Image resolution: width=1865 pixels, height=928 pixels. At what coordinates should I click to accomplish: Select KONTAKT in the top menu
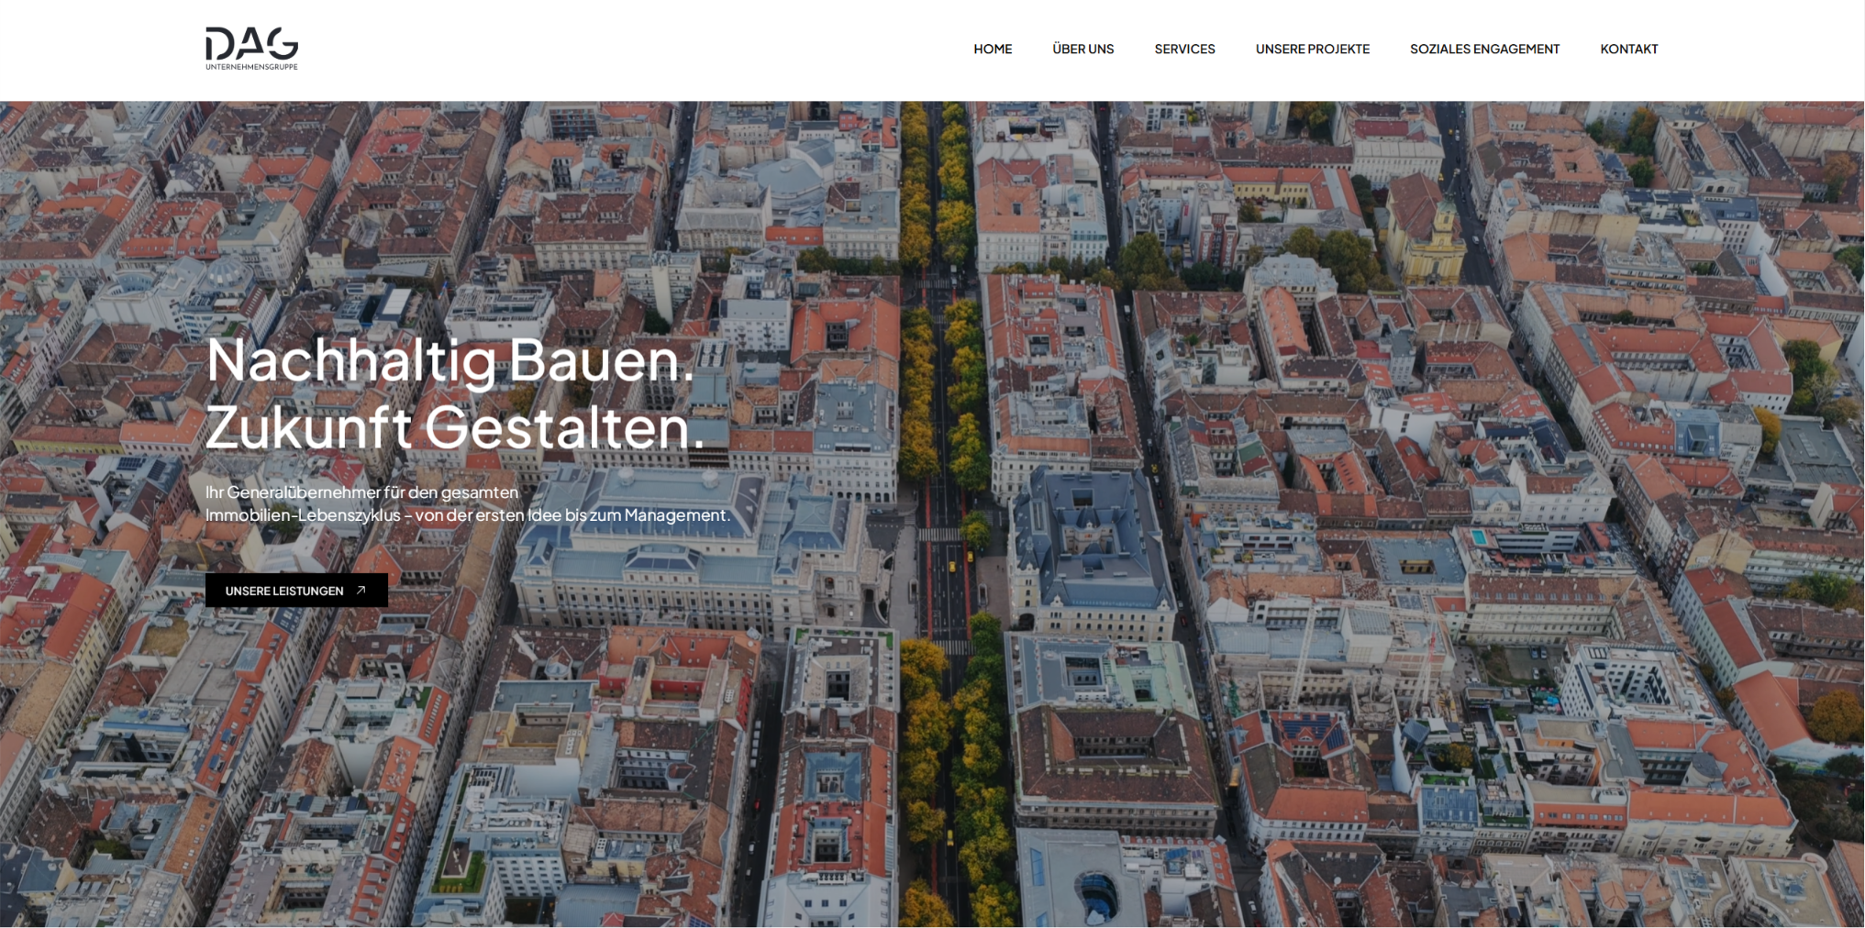point(1628,49)
